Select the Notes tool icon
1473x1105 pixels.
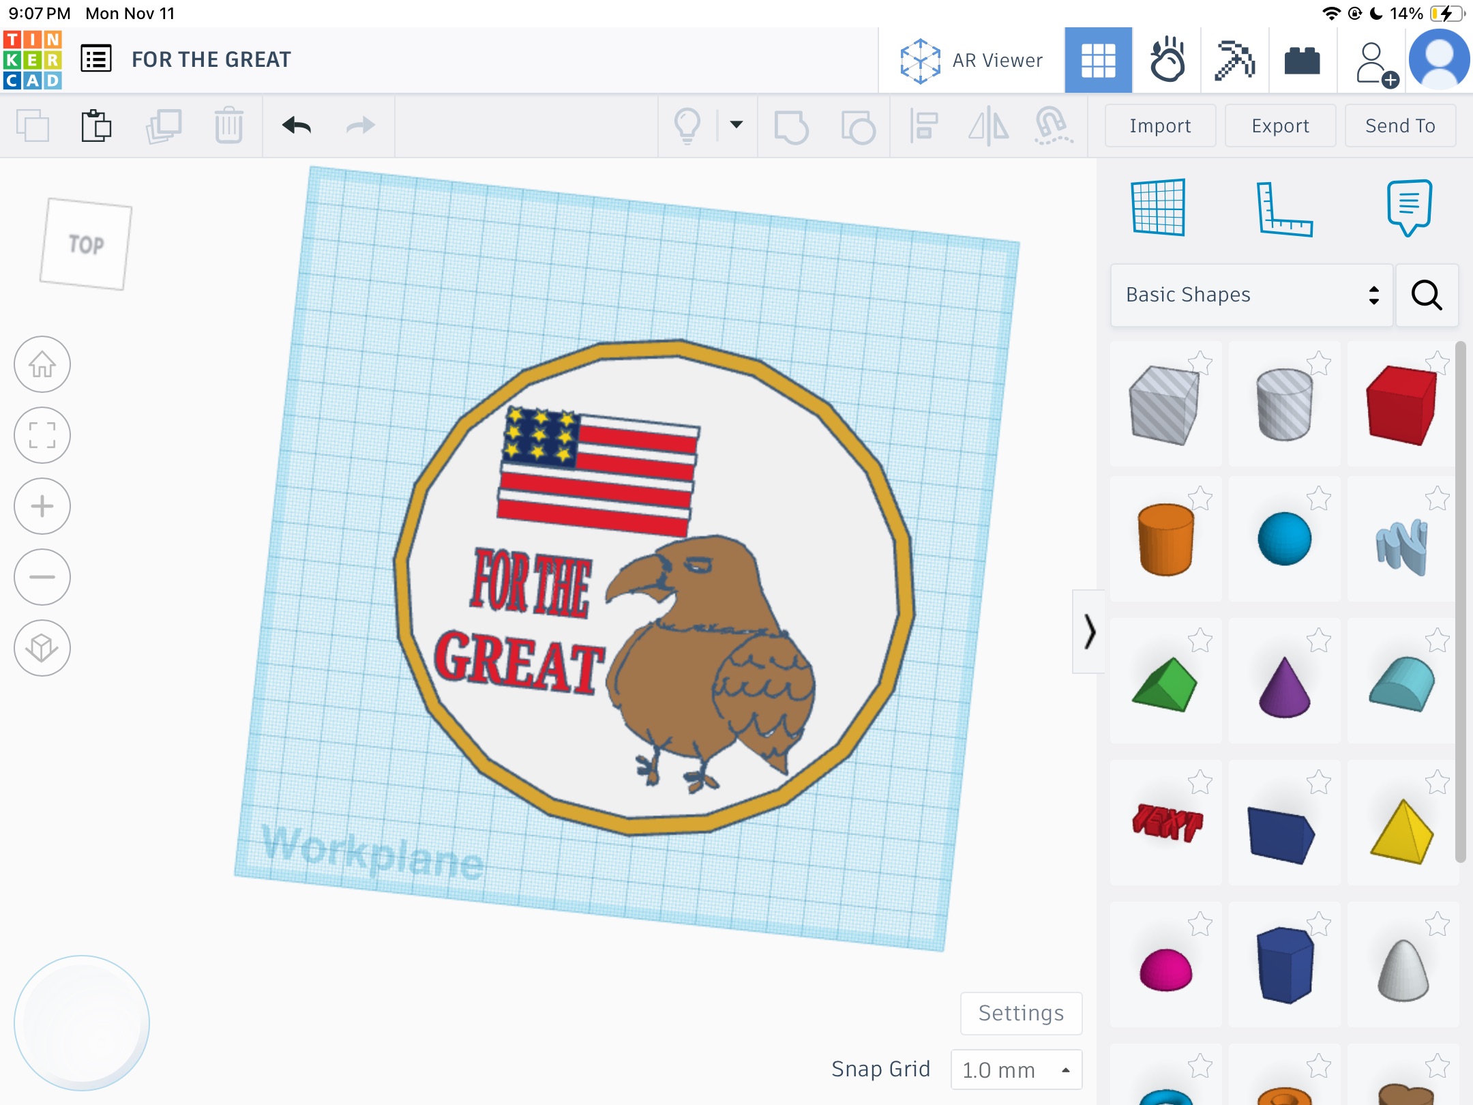click(1409, 208)
